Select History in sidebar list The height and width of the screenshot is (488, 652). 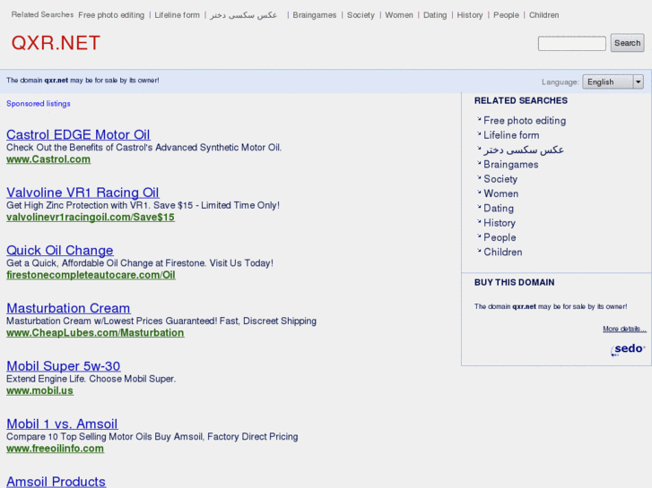pyautogui.click(x=499, y=223)
